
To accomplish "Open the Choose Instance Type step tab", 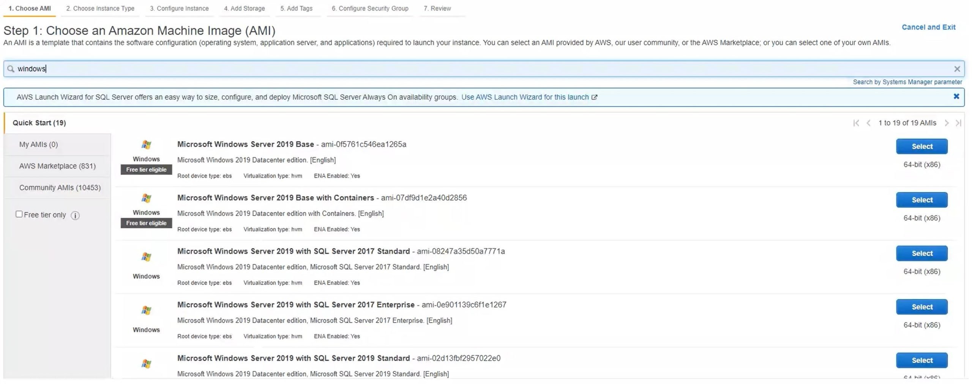I will pyautogui.click(x=100, y=8).
